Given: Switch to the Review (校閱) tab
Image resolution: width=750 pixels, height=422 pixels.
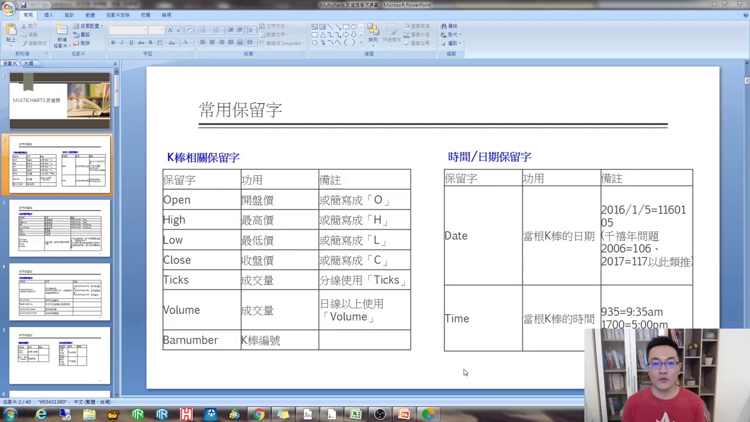Looking at the screenshot, I should [x=145, y=15].
